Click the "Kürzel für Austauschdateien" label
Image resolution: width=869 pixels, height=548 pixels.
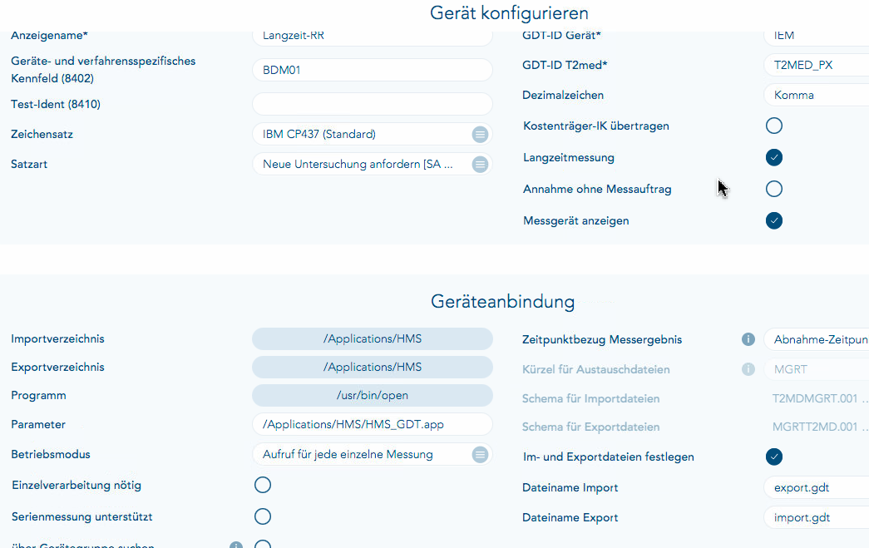pyautogui.click(x=595, y=369)
